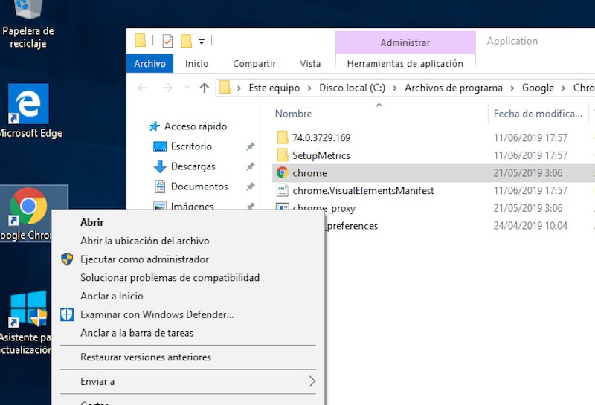
Task: Click the Properties checkmark quick access icon
Action: click(x=167, y=41)
